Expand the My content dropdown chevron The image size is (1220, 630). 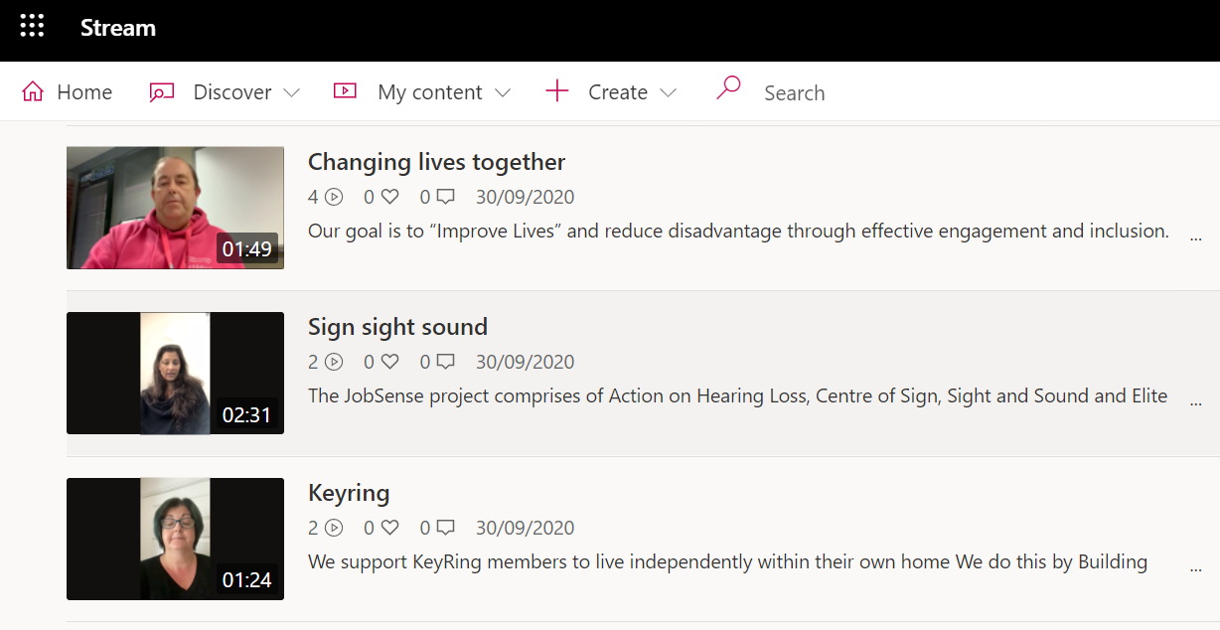(503, 93)
